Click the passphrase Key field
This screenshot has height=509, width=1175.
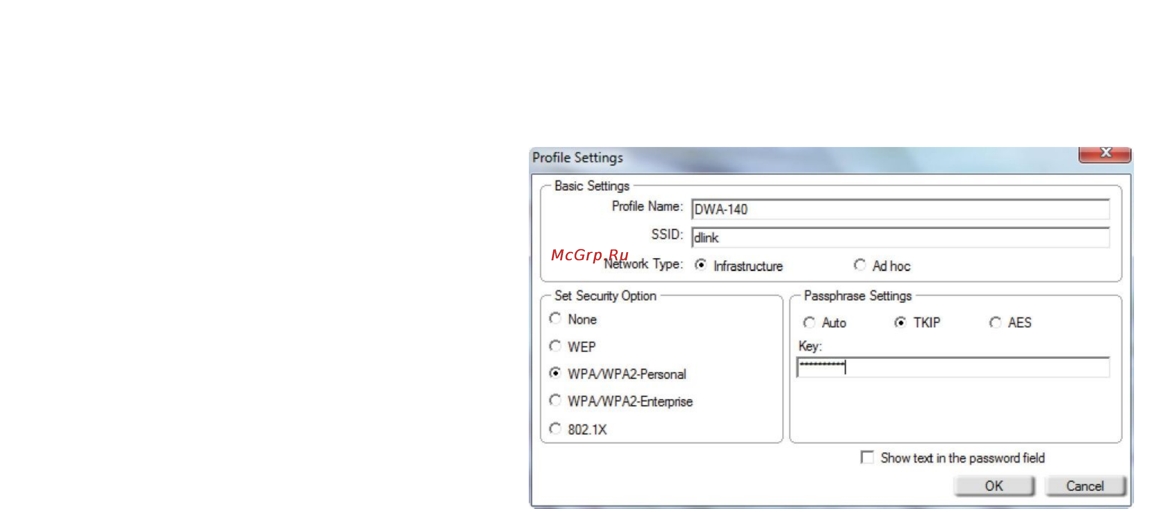click(953, 367)
